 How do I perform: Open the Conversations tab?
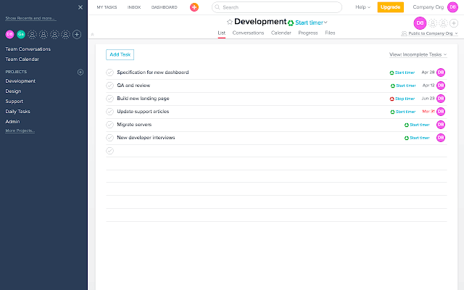coord(248,33)
